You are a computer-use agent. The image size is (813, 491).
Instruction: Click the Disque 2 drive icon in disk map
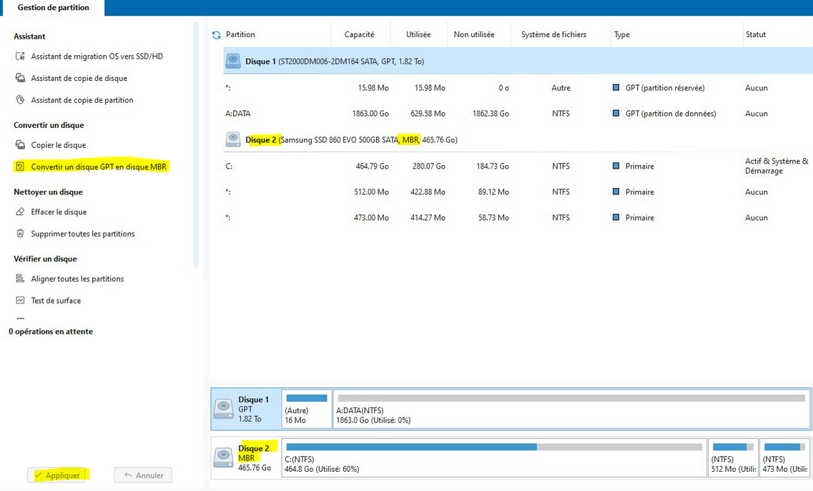click(x=224, y=457)
